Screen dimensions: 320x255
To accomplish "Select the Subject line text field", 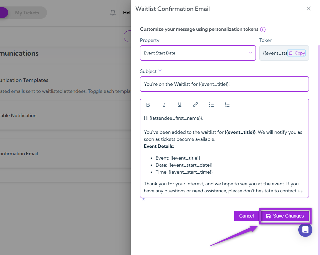I will click(x=224, y=84).
